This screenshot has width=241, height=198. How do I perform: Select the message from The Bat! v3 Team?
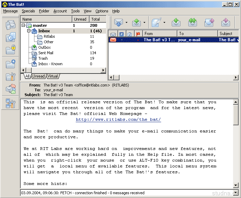point(174,40)
